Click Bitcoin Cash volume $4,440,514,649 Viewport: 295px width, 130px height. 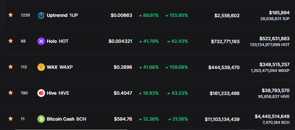pyautogui.click(x=272, y=116)
